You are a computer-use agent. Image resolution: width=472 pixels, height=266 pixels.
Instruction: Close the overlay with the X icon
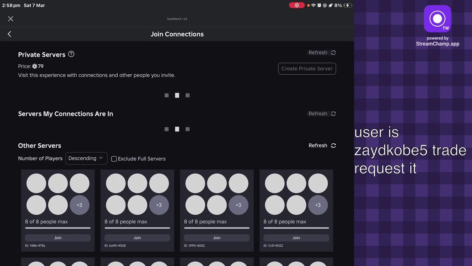click(11, 19)
